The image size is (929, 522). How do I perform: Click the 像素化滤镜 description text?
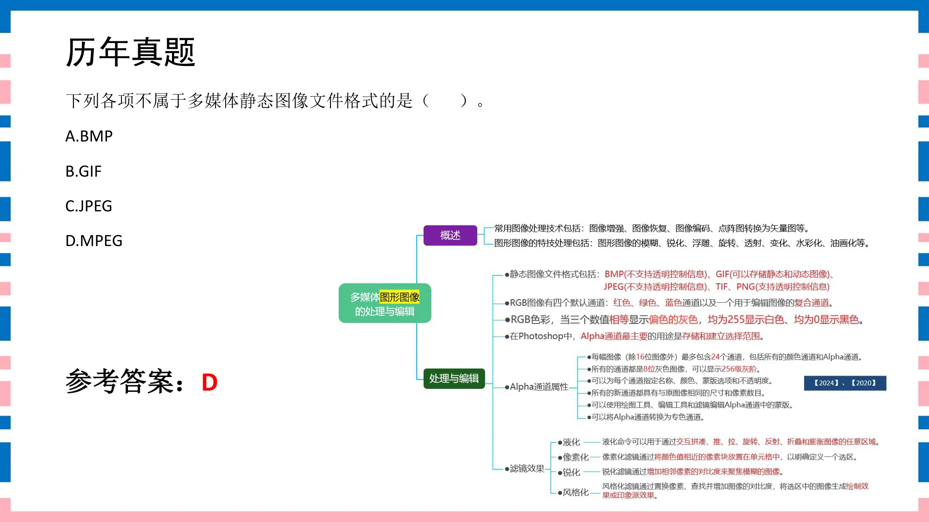(730, 457)
